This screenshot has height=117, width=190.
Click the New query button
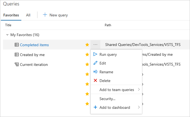tap(55, 15)
